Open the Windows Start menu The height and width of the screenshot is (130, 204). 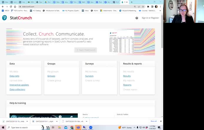pyautogui.click(x=3, y=128)
